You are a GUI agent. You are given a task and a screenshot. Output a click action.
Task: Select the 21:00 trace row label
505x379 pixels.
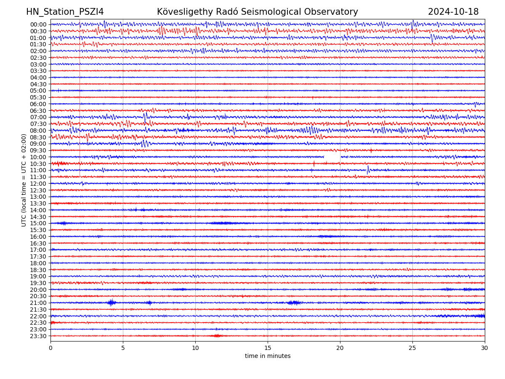point(38,303)
